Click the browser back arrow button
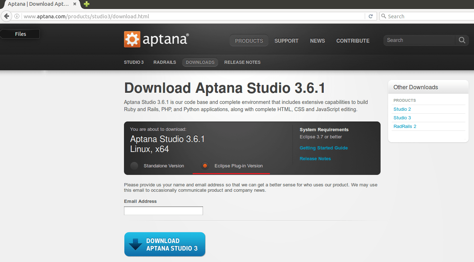474x262 pixels. coord(6,16)
